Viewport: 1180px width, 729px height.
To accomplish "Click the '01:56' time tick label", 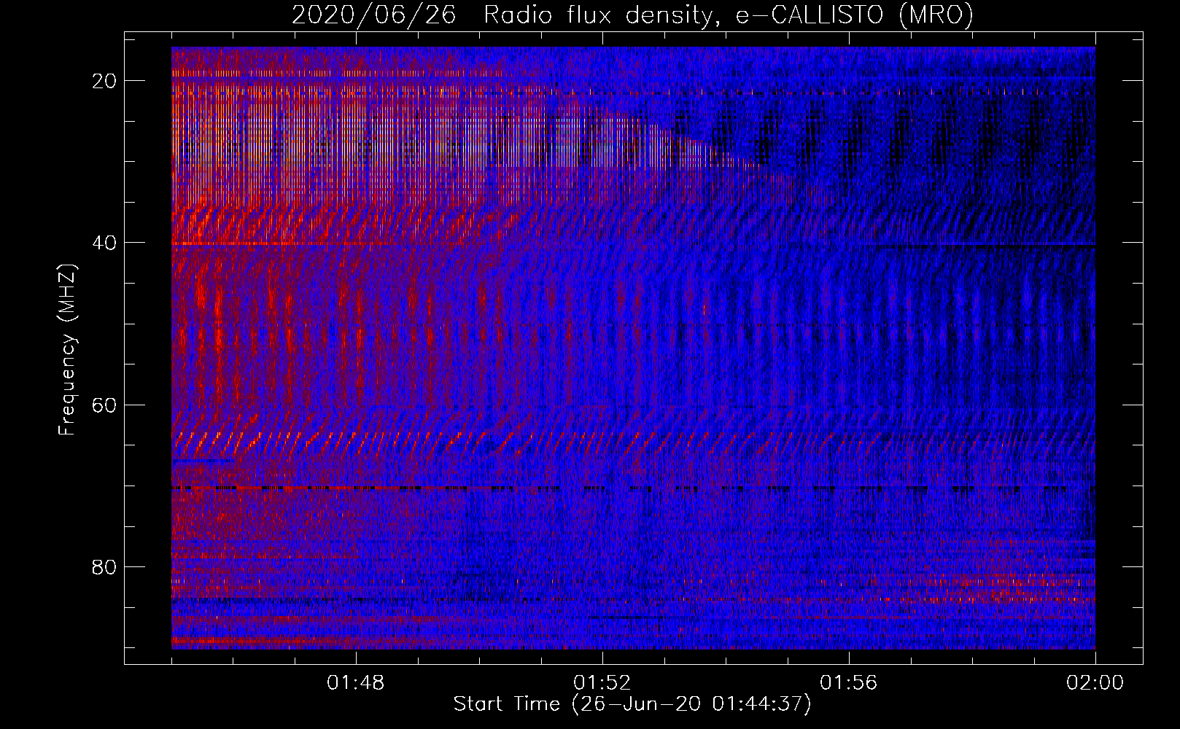I will (849, 683).
